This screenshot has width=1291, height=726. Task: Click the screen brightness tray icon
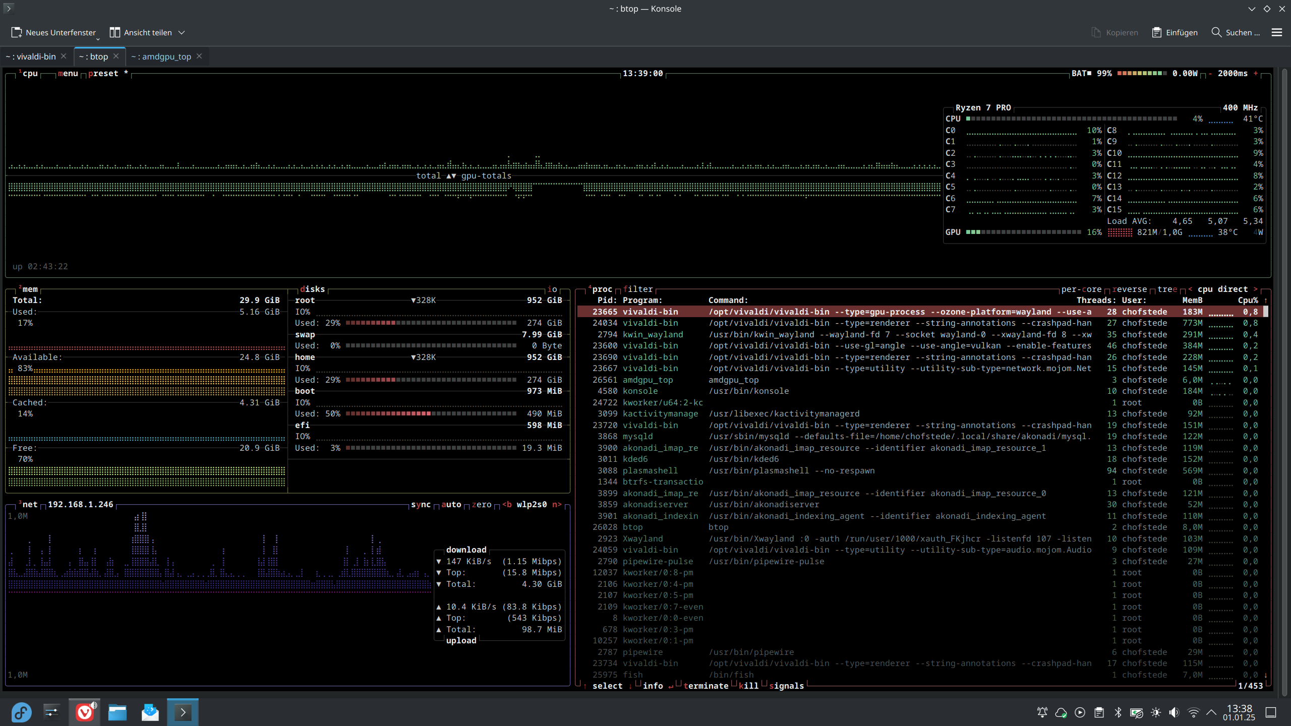click(x=1156, y=712)
